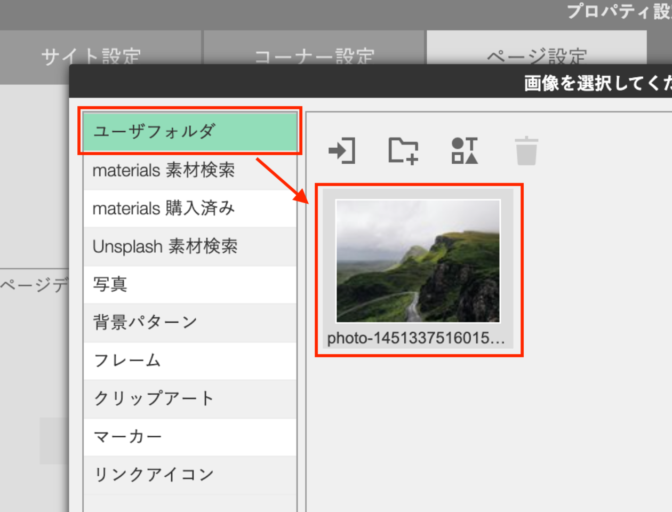Click the upload image icon
This screenshot has height=512, width=672.
(342, 151)
